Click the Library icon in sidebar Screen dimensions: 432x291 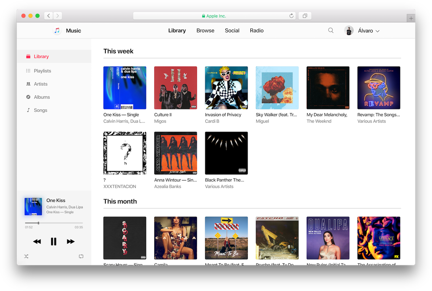pos(28,56)
